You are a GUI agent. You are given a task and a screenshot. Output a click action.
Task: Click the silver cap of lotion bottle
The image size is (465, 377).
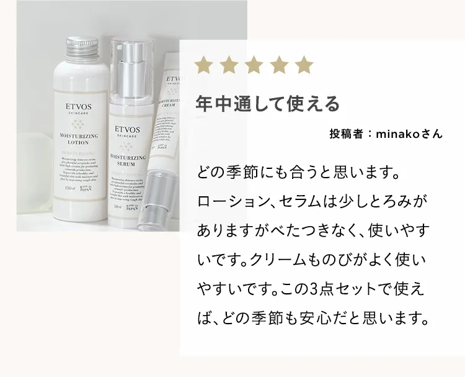tap(82, 47)
